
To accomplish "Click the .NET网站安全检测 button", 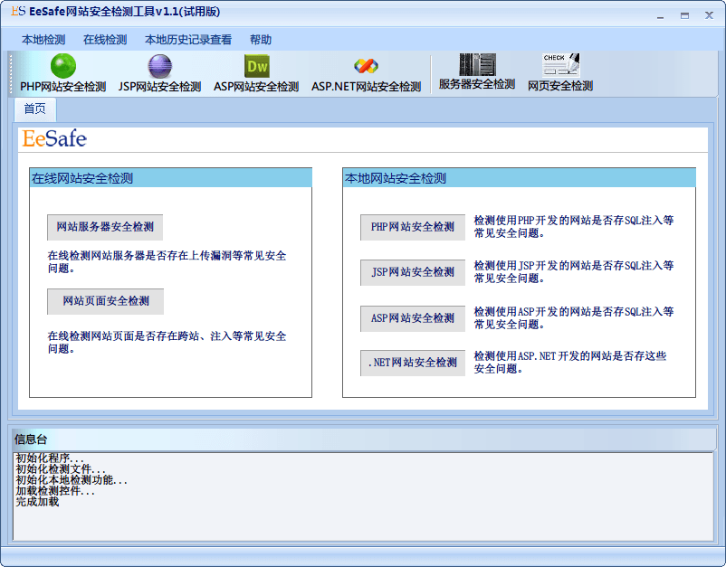I will (413, 363).
